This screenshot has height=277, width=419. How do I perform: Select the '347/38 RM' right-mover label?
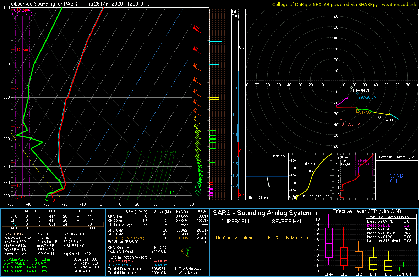click(351, 124)
